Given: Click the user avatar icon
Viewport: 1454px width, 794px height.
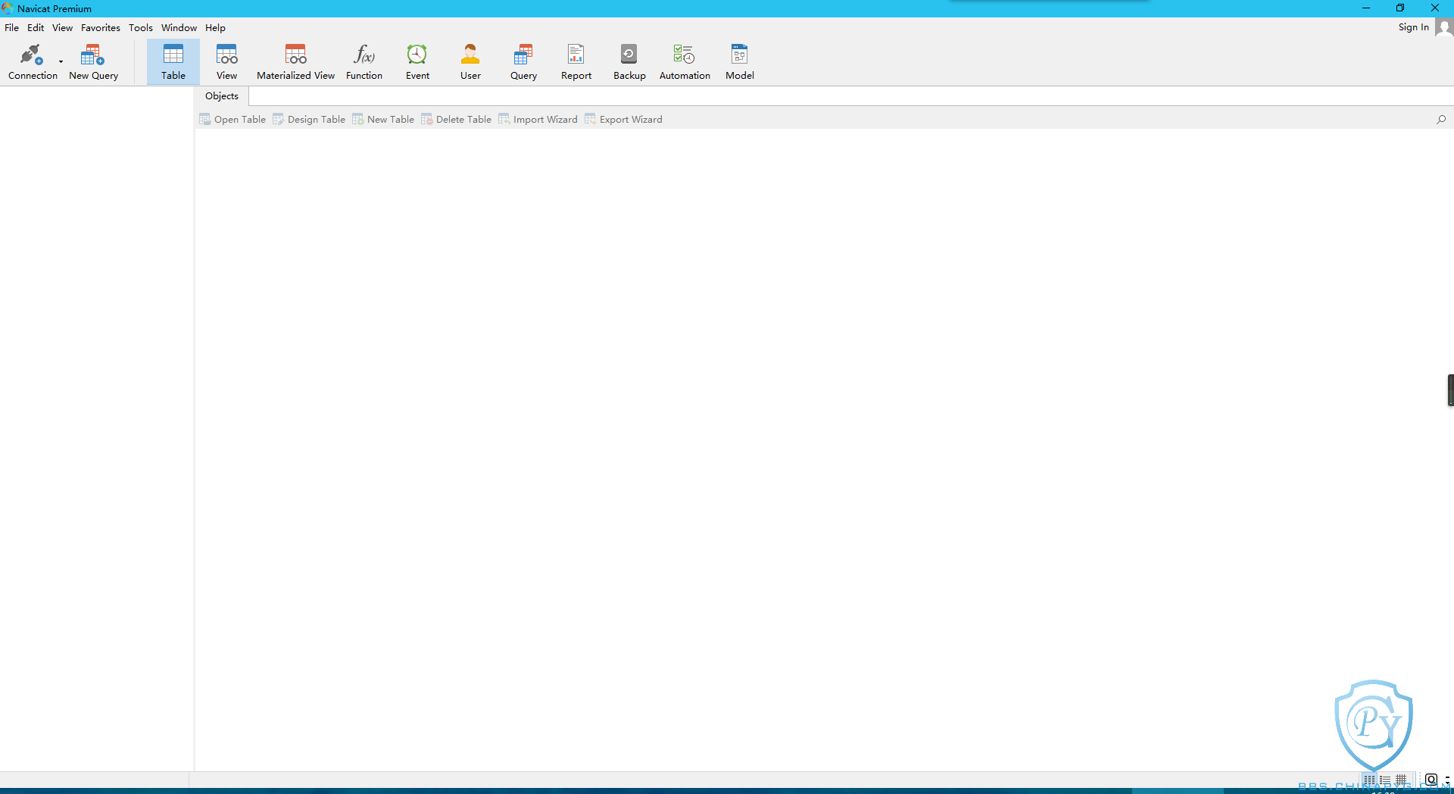Looking at the screenshot, I should click(1444, 27).
